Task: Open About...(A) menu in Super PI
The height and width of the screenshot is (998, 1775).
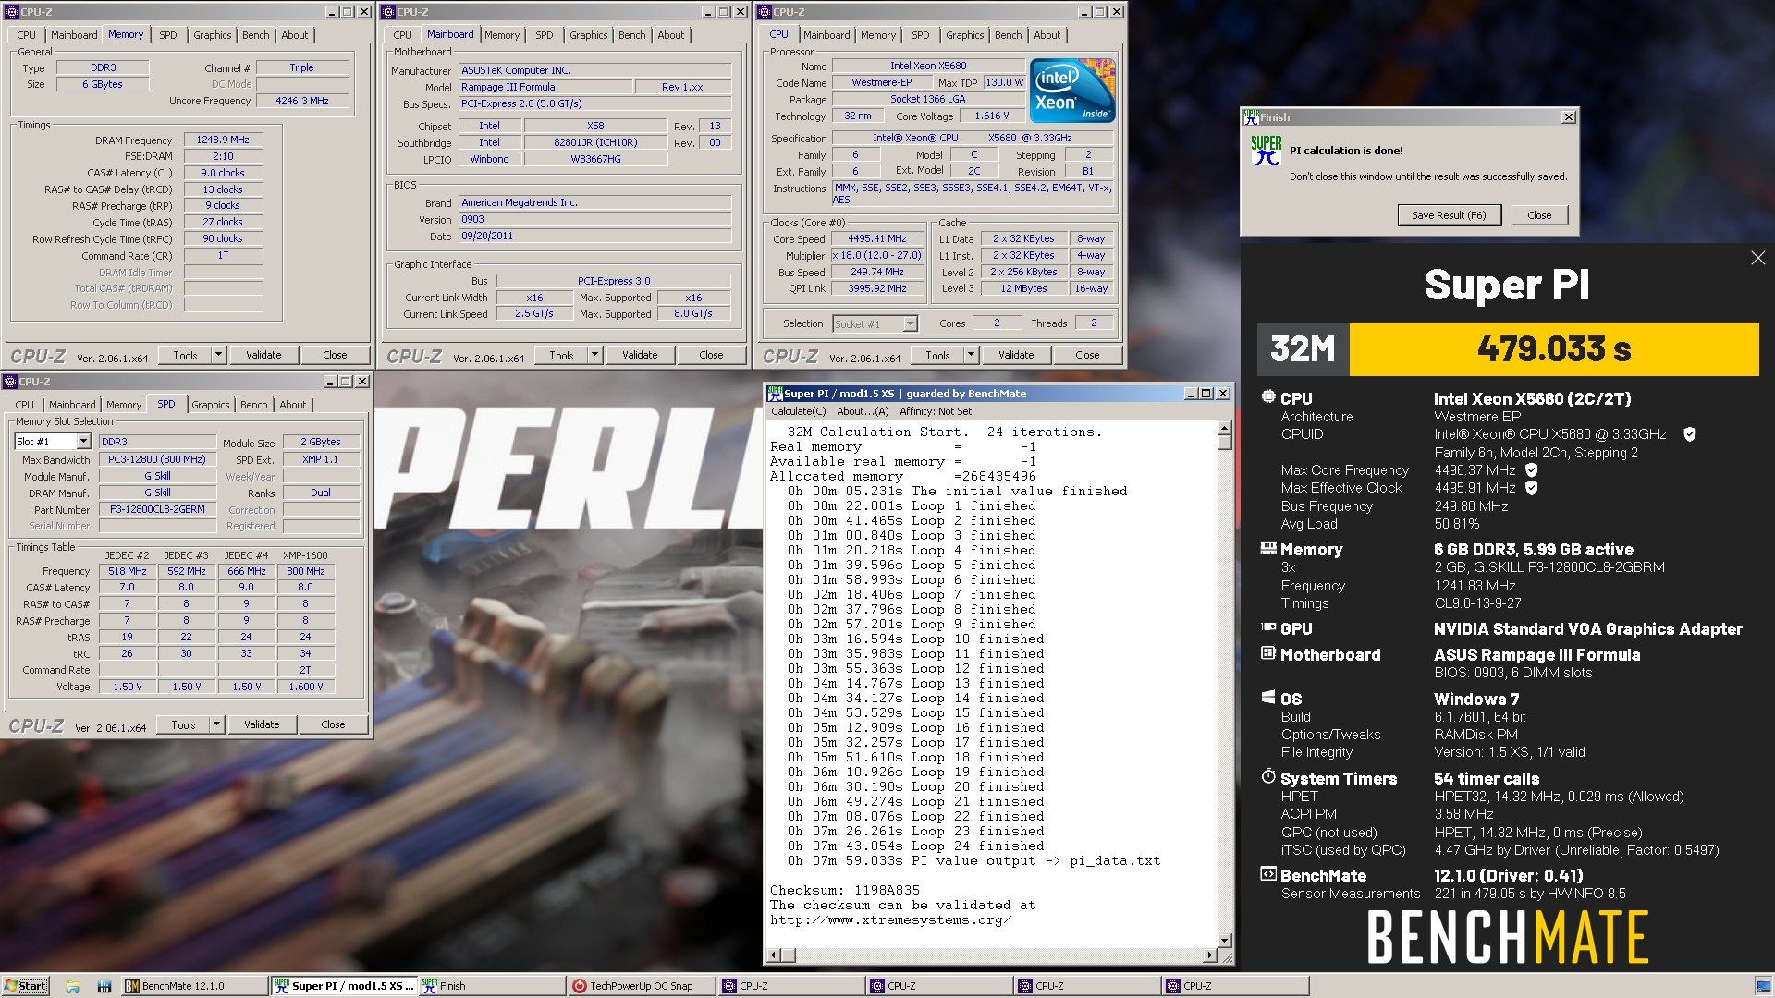Action: [863, 411]
